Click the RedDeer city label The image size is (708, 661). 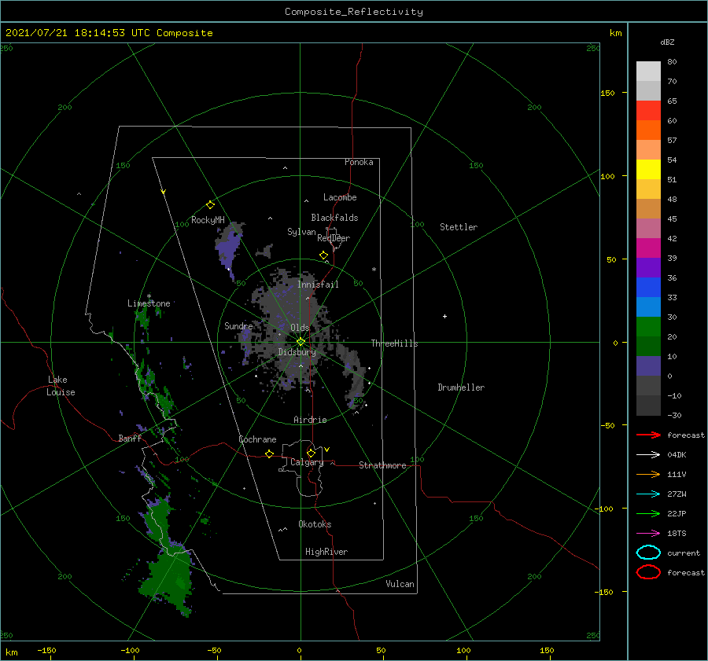(334, 238)
